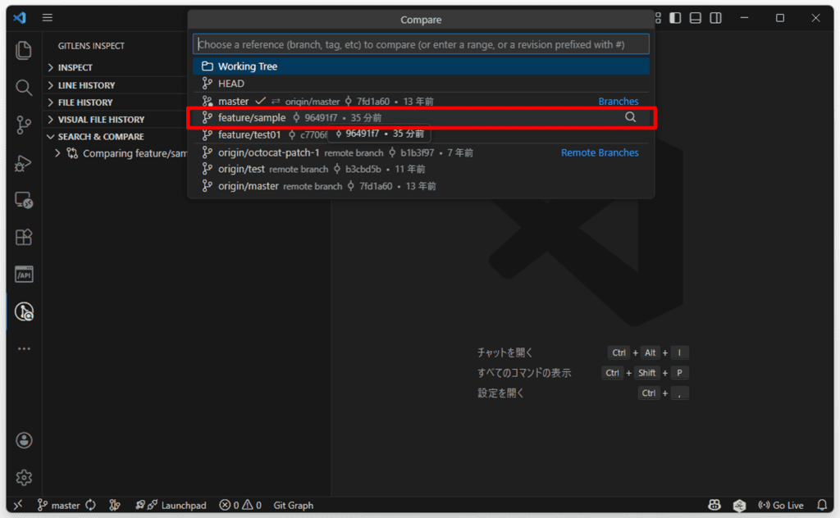
Task: Toggle remote window indicator in status bar
Action: pyautogui.click(x=16, y=505)
